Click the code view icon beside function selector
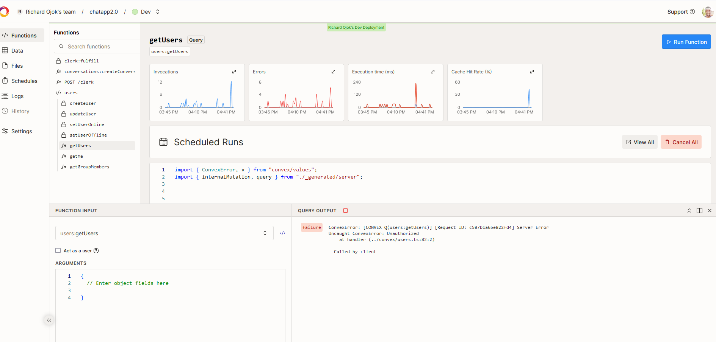 (282, 233)
